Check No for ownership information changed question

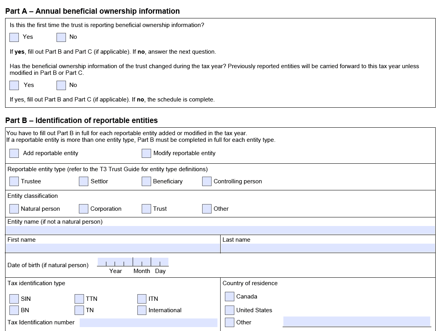pos(61,85)
